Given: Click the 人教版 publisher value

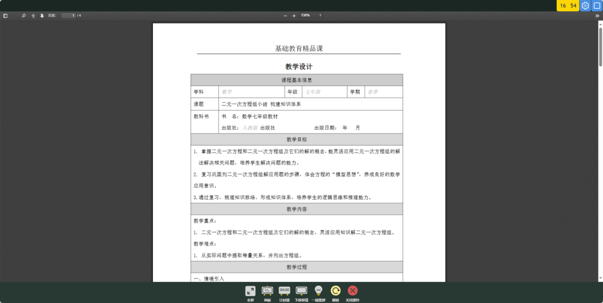Looking at the screenshot, I should tap(250, 128).
